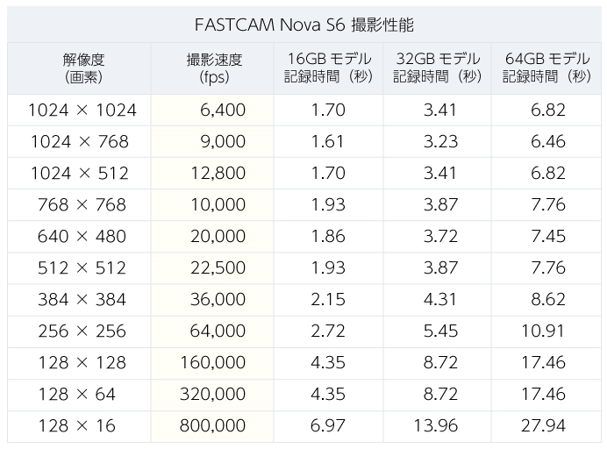Click the 160,000 fps speed cell
The height and width of the screenshot is (449, 607).
click(x=212, y=363)
